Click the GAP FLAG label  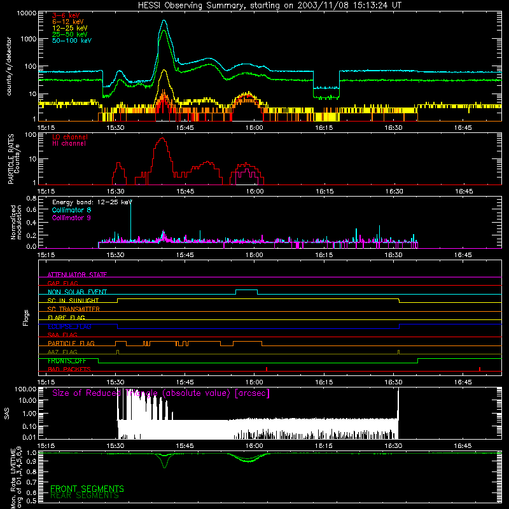[62, 283]
